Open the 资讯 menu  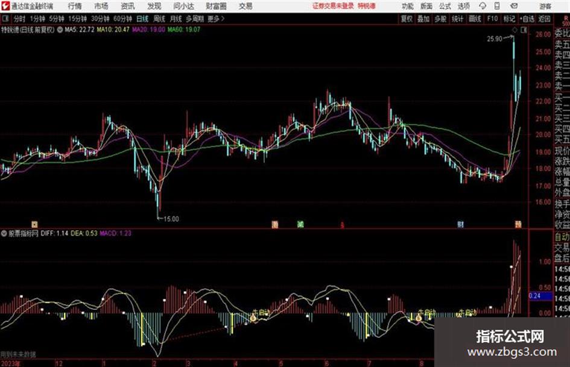click(x=128, y=6)
